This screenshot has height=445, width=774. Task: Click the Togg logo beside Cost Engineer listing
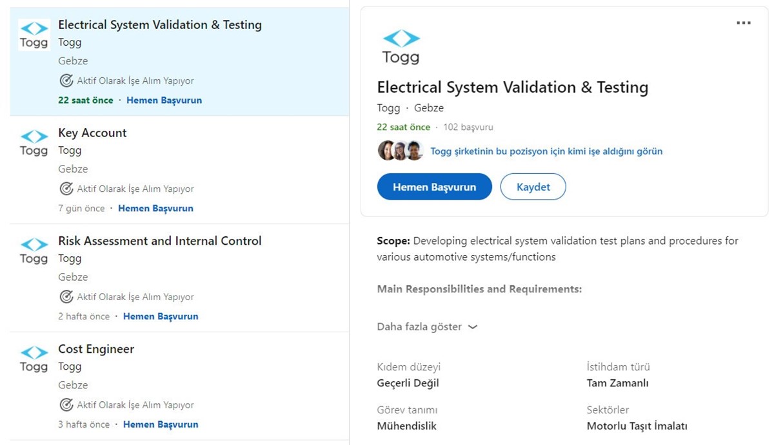pyautogui.click(x=34, y=359)
